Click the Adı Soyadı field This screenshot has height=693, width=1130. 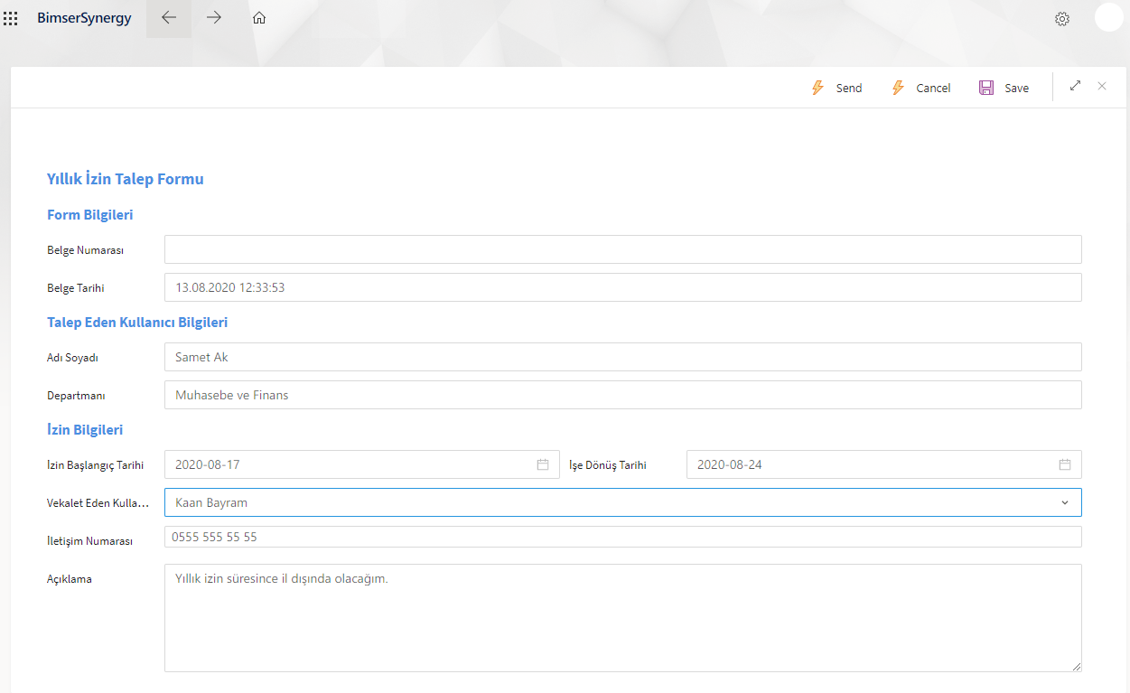click(622, 357)
